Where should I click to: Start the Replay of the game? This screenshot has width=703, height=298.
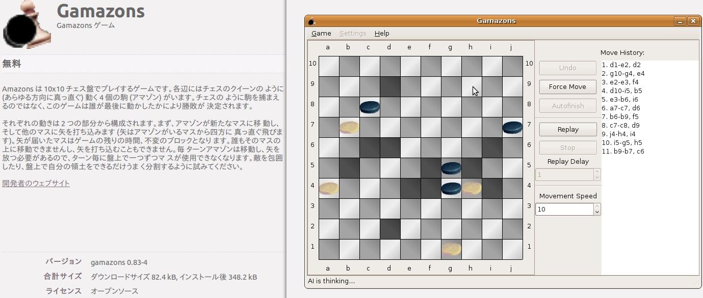click(x=568, y=129)
